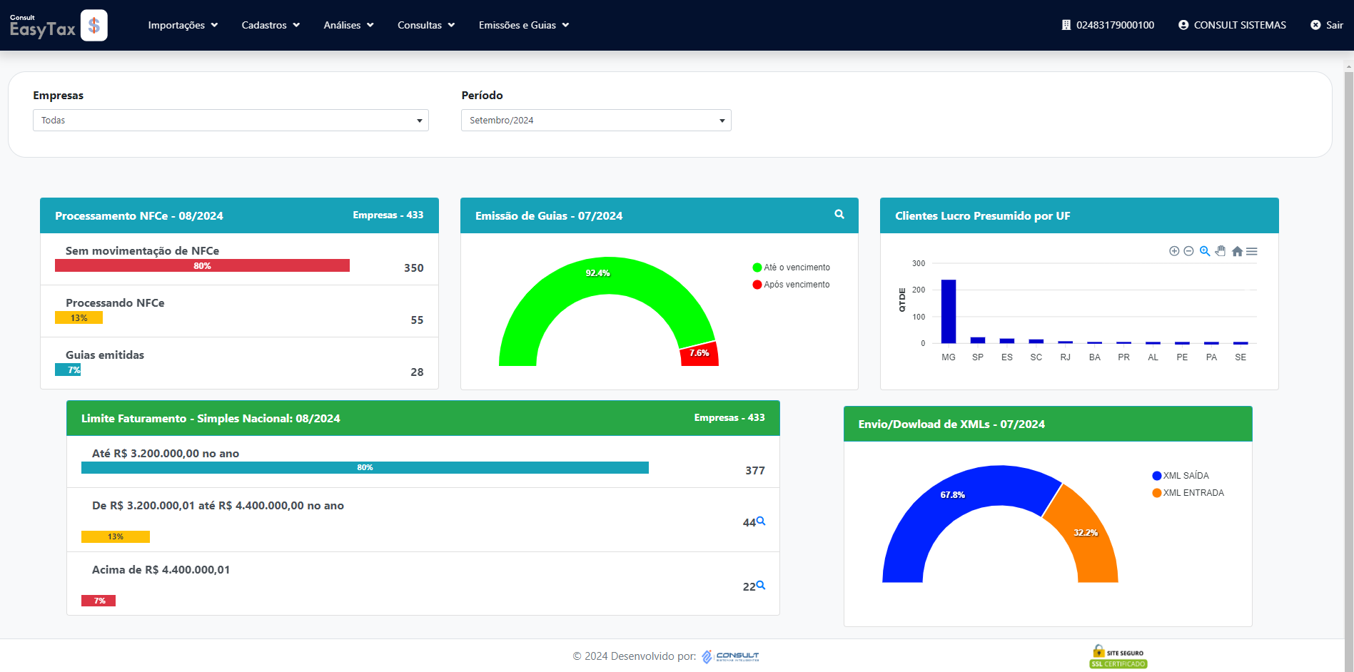
Task: Click the ES axis label in UF chart
Action: 1007,357
